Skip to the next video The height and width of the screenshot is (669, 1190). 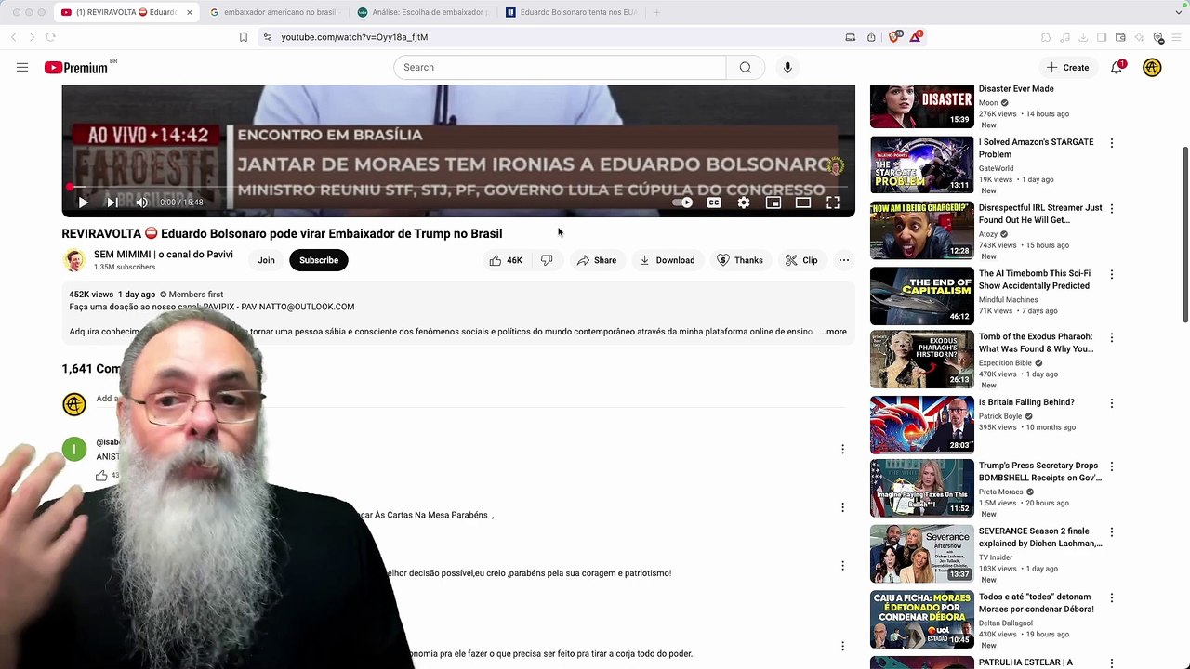pyautogui.click(x=112, y=203)
